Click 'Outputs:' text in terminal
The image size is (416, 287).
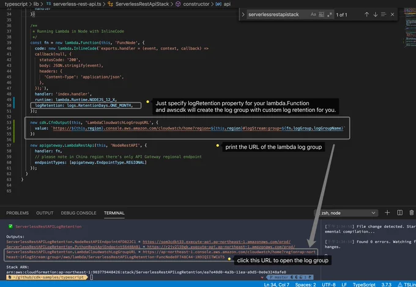pos(15,236)
